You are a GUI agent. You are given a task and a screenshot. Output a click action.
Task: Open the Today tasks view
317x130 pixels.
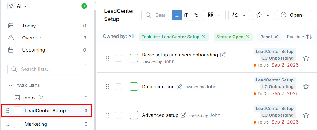pyautogui.click(x=47, y=26)
